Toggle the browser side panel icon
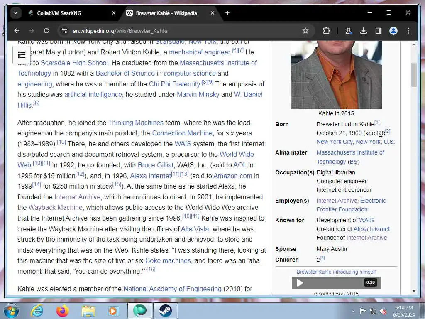The width and height of the screenshot is (425, 319). click(x=379, y=31)
